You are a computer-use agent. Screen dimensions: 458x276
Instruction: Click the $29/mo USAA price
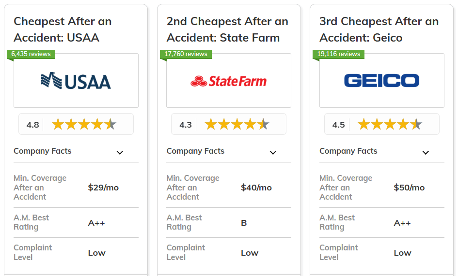tap(103, 188)
